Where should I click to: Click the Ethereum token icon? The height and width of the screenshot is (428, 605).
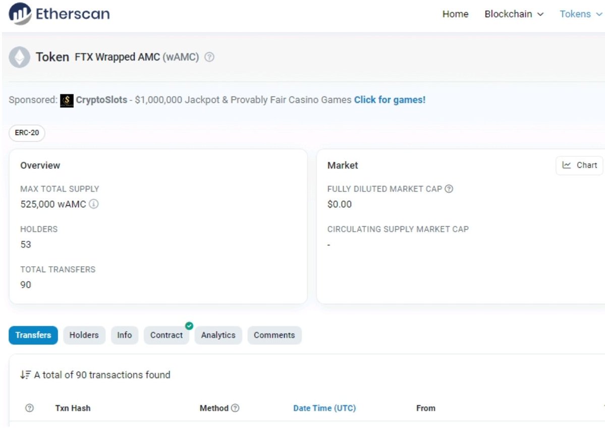(20, 57)
